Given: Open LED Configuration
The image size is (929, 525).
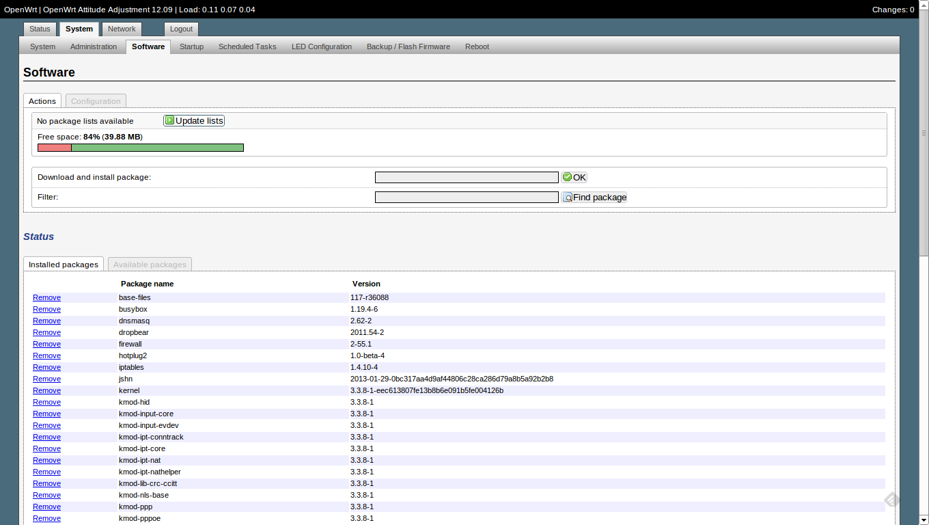Looking at the screenshot, I should pyautogui.click(x=322, y=46).
